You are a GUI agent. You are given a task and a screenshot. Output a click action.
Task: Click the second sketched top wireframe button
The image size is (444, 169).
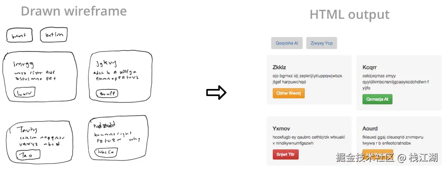tap(54, 35)
